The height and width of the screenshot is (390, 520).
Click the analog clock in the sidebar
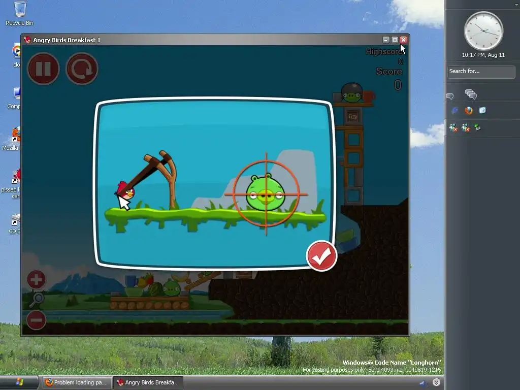[x=483, y=31]
